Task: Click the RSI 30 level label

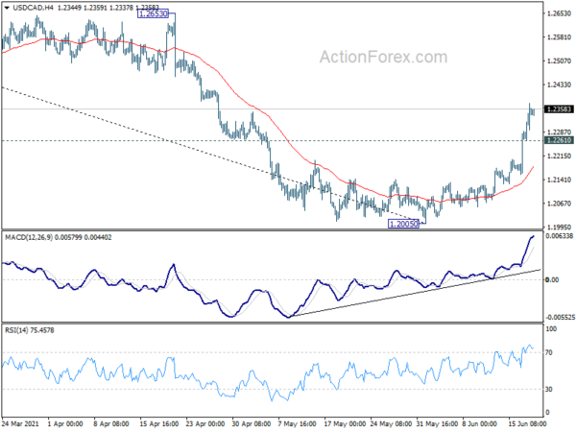Action: (549, 389)
